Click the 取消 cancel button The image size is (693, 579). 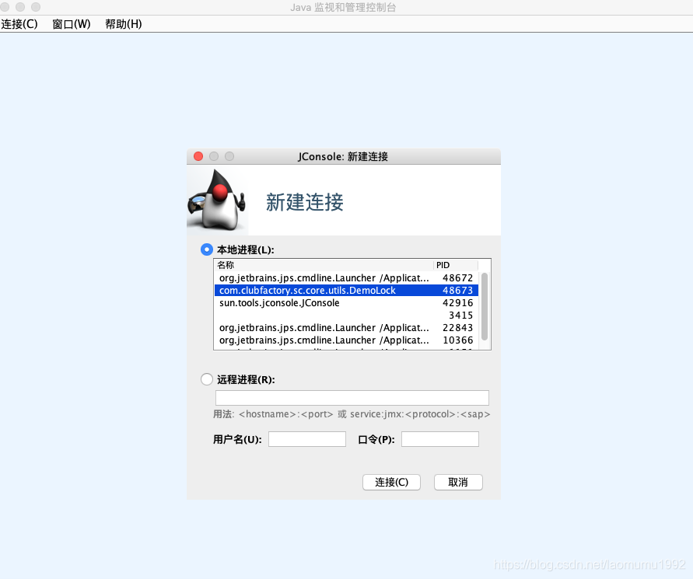pyautogui.click(x=458, y=483)
